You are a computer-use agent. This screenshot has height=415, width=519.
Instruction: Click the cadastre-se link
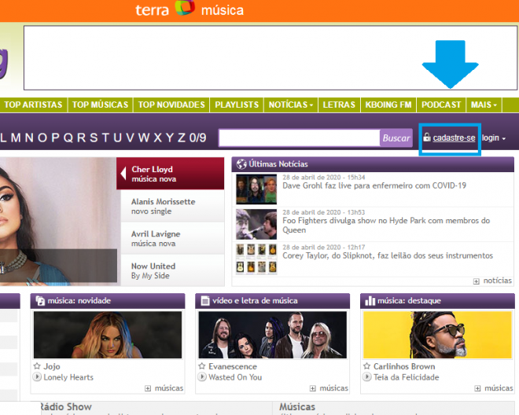pos(454,138)
